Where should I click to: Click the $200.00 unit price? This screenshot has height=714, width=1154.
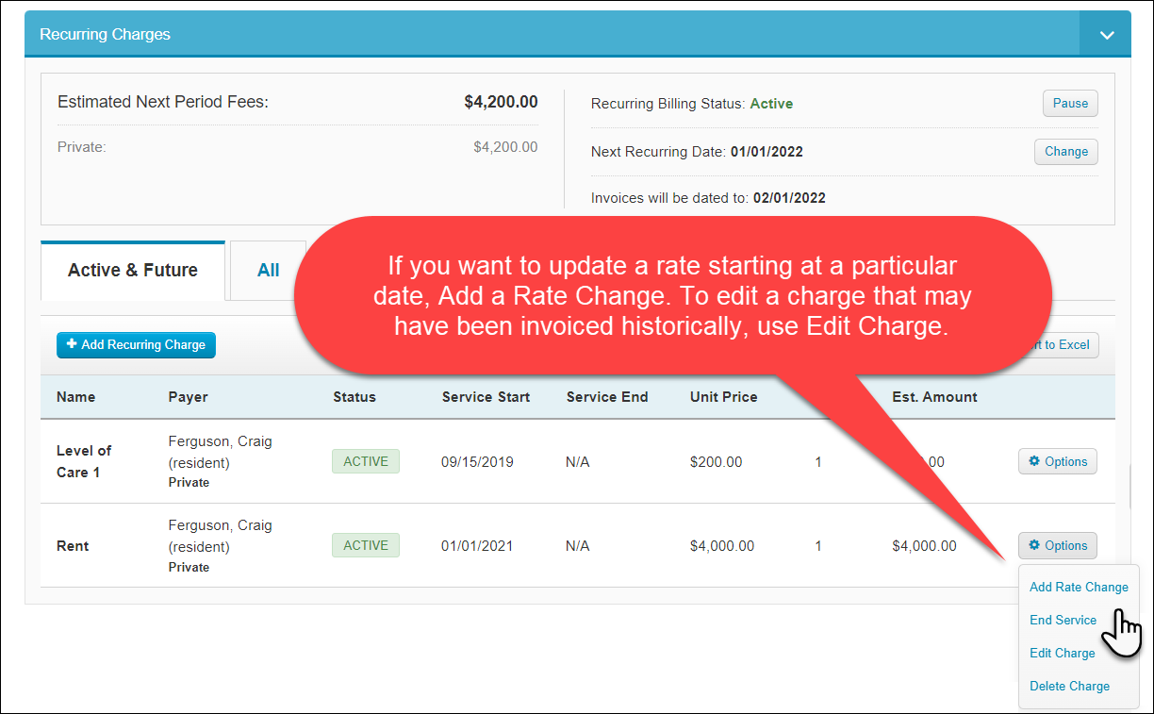(x=716, y=462)
